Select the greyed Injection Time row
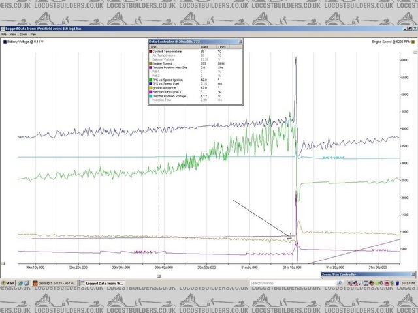The image size is (418, 313). click(195, 100)
